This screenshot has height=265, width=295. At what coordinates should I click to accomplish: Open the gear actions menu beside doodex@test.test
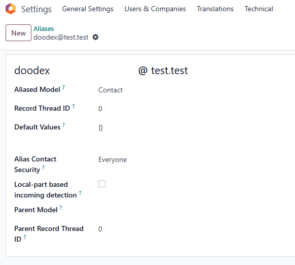point(95,37)
